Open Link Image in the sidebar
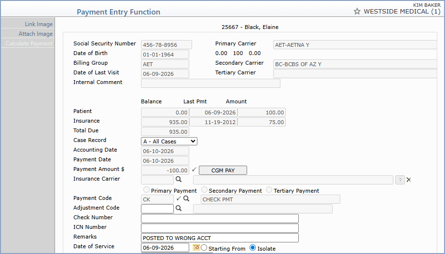The height and width of the screenshot is (254, 445). pos(39,24)
